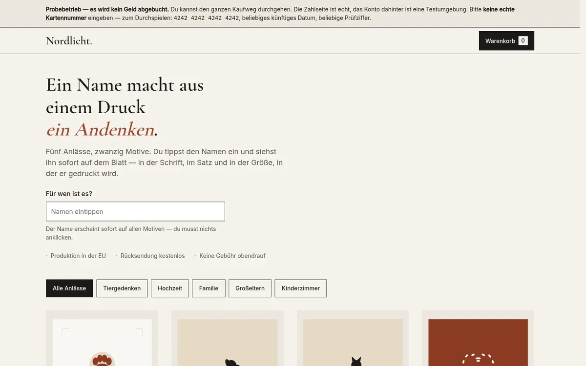Open the paw print motif card
Screen dimensions: 586x366
(102, 338)
